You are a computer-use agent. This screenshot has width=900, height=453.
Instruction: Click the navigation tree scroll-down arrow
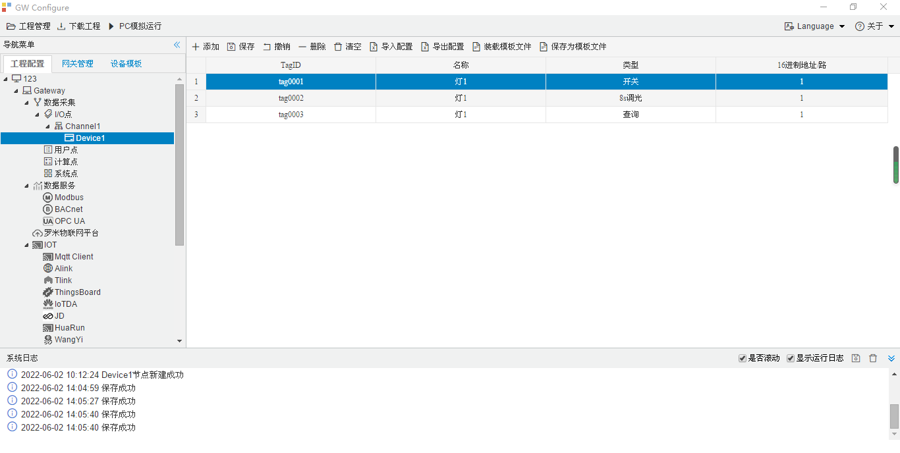coord(180,341)
